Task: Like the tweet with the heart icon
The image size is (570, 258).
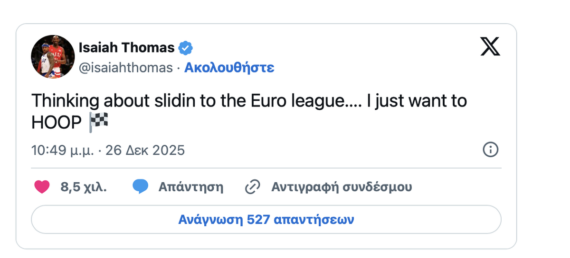Action: pyautogui.click(x=42, y=187)
